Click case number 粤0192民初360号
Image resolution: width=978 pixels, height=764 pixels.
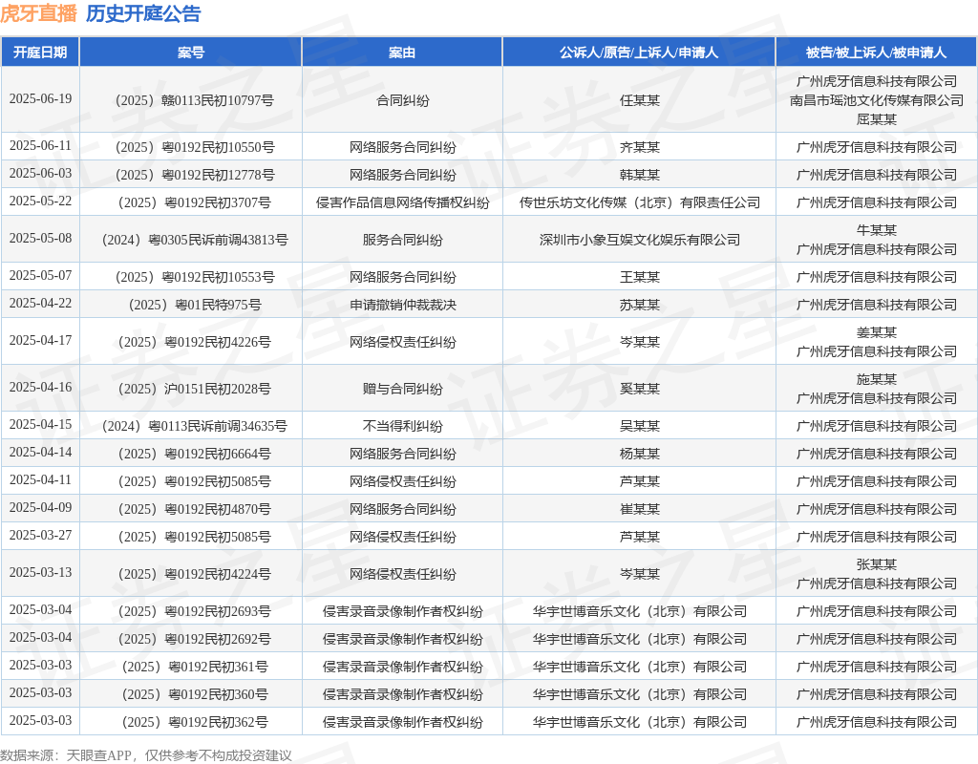click(x=195, y=694)
